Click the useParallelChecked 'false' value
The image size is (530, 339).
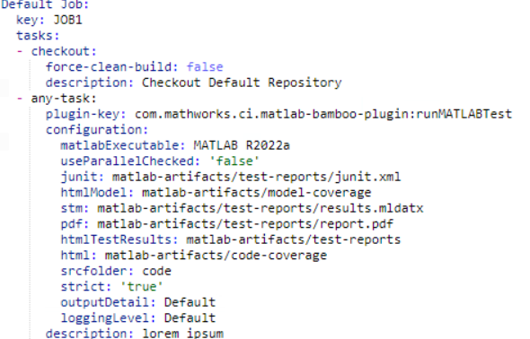(x=234, y=161)
